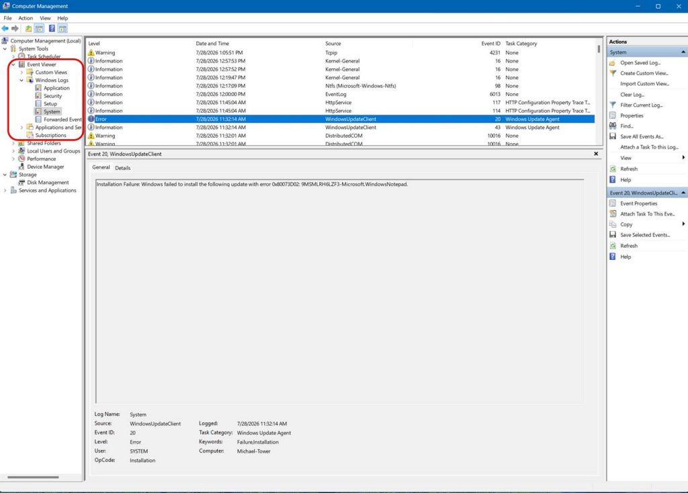The height and width of the screenshot is (493, 688).
Task: Click the Event Properties icon
Action: pyautogui.click(x=613, y=204)
